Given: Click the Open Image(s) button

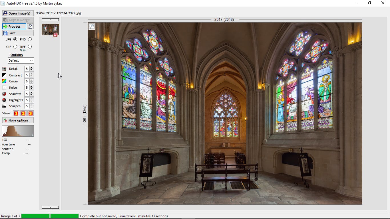Looking at the screenshot, I should click(x=18, y=13).
